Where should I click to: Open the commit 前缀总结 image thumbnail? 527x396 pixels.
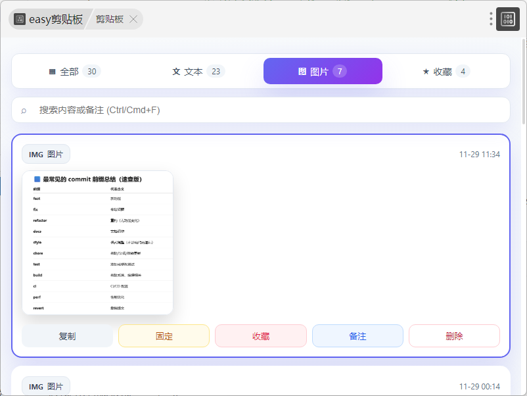tap(97, 243)
